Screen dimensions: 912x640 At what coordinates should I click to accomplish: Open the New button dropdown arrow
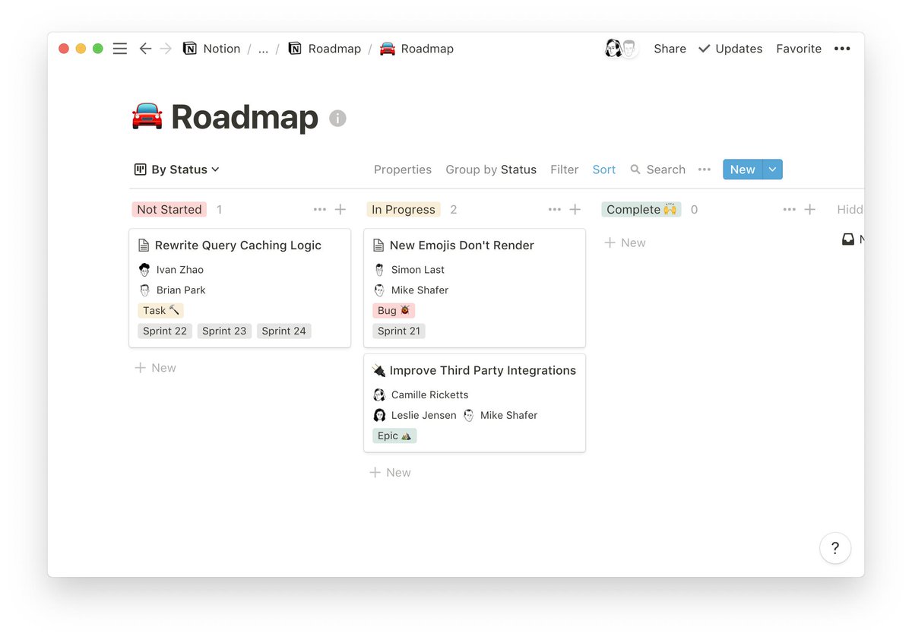pos(772,169)
